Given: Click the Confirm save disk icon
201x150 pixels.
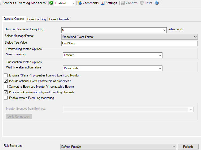Looking at the screenshot, I should click(123, 3).
